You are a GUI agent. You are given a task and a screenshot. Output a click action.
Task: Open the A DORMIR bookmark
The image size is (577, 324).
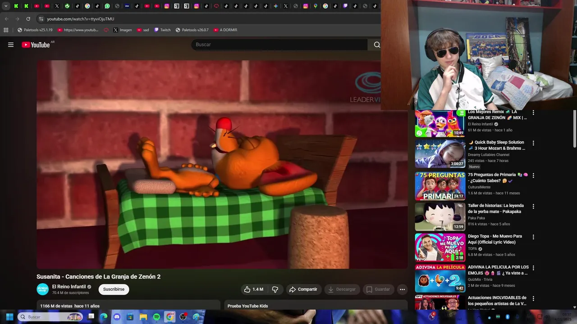[x=225, y=30]
